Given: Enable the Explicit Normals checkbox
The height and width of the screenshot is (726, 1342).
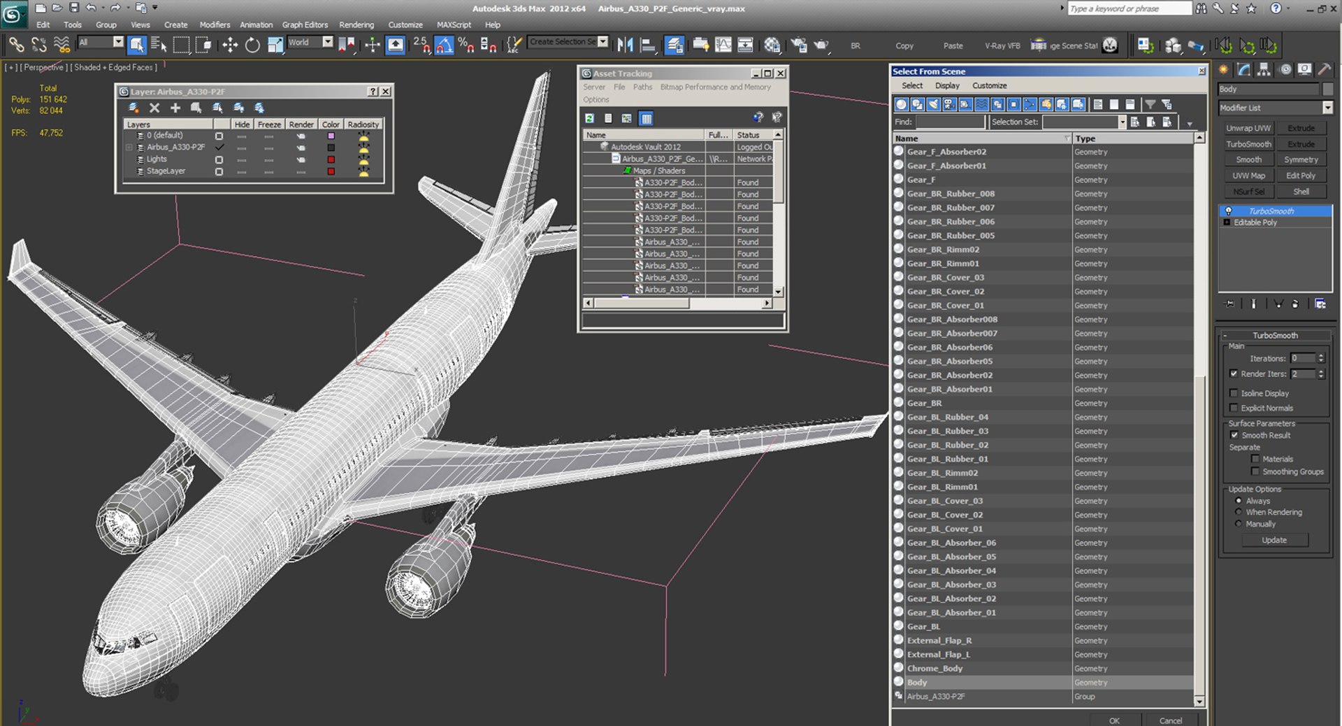Looking at the screenshot, I should [1234, 408].
